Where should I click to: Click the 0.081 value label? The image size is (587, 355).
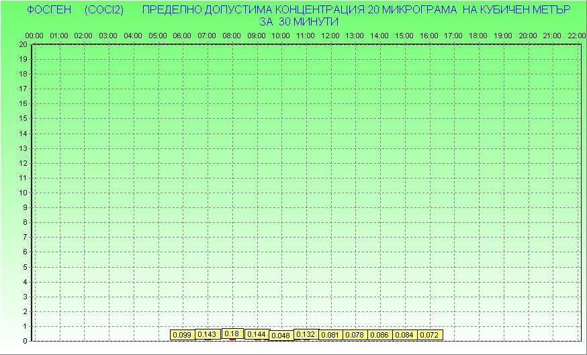330,335
